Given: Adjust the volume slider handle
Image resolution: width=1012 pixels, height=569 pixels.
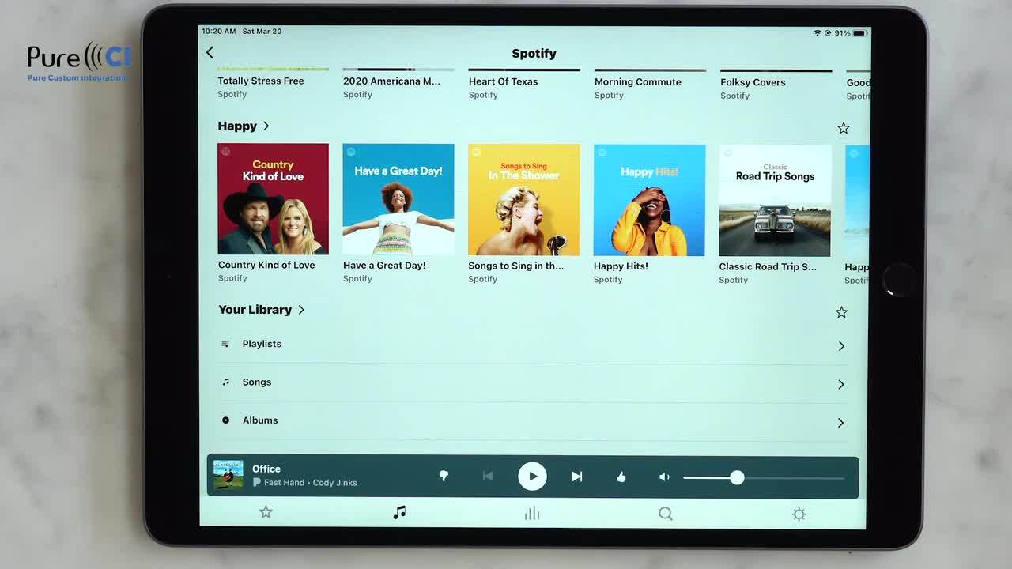Looking at the screenshot, I should coord(737,477).
